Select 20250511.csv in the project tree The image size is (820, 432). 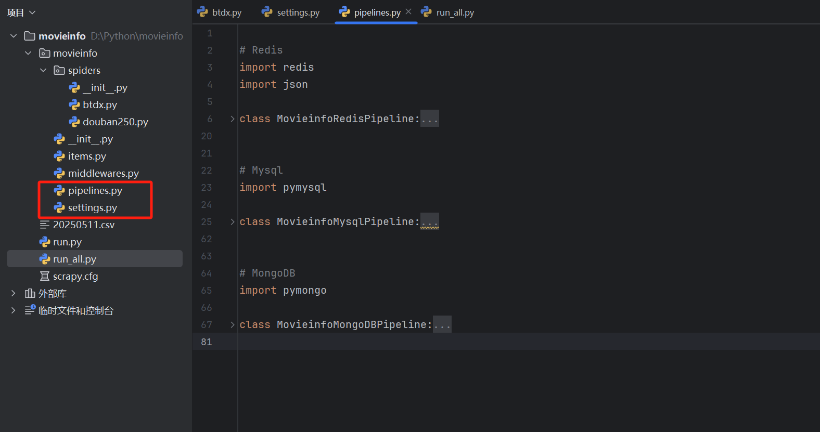coord(84,225)
